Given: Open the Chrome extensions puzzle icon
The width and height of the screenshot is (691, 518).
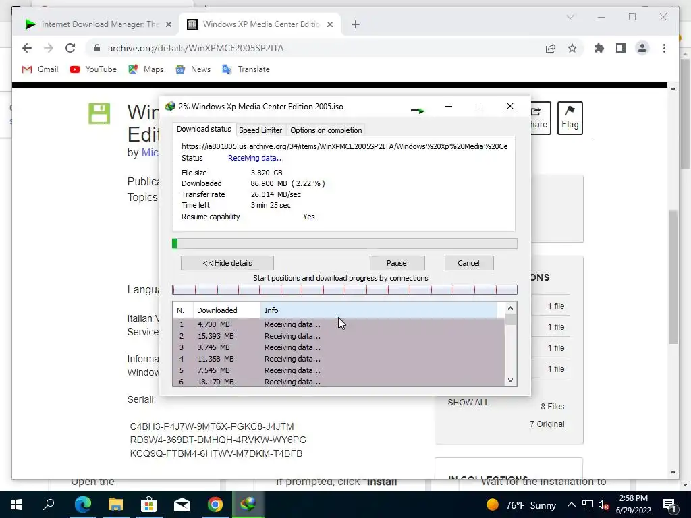Looking at the screenshot, I should (x=599, y=48).
